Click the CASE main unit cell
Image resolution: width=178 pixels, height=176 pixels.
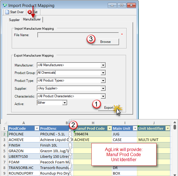[125, 140]
